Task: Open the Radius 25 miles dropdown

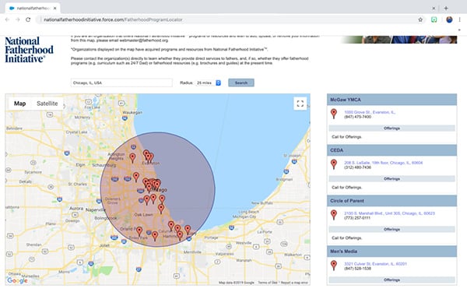Action: coord(209,83)
